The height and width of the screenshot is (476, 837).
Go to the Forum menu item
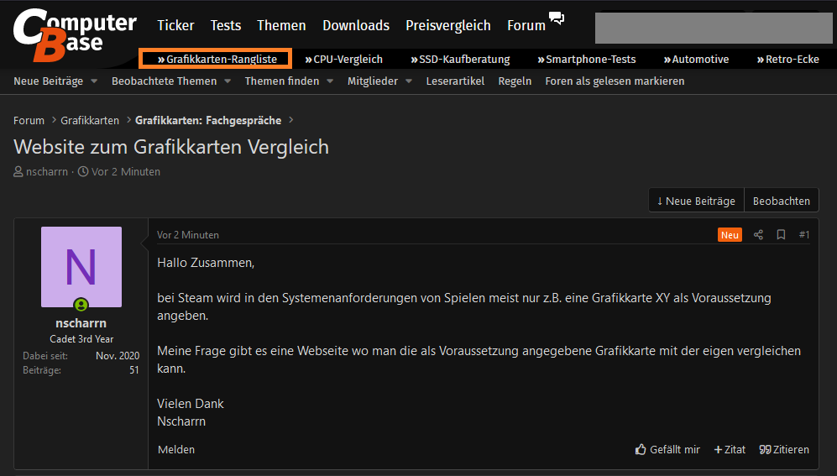coord(526,25)
